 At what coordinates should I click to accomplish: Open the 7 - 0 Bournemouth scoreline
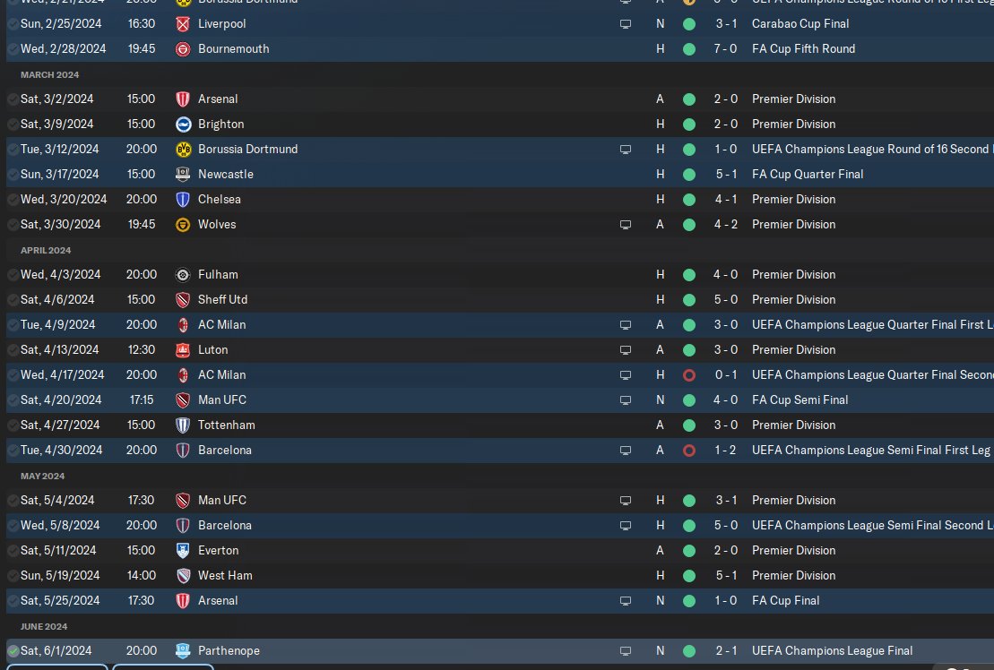726,49
